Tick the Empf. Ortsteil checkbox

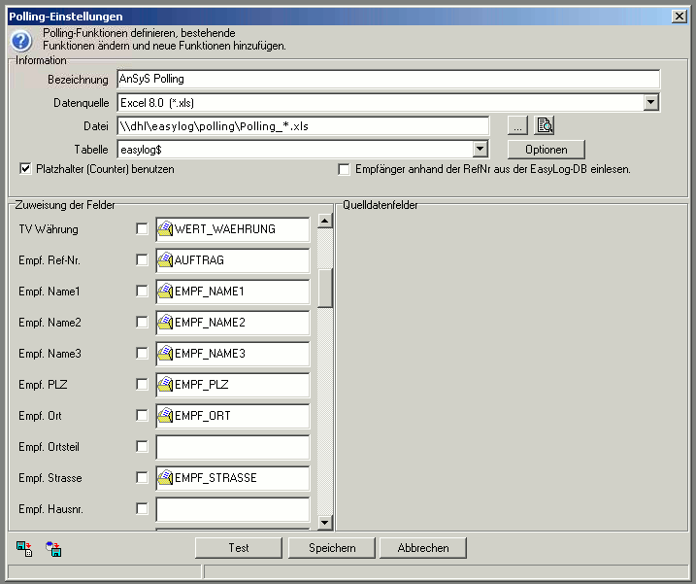[x=143, y=447]
